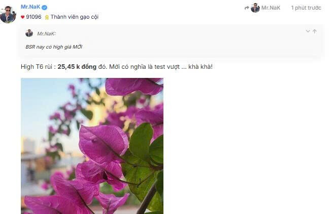
Task: Click the '1 phút trước' timestamp
Action: [306, 8]
